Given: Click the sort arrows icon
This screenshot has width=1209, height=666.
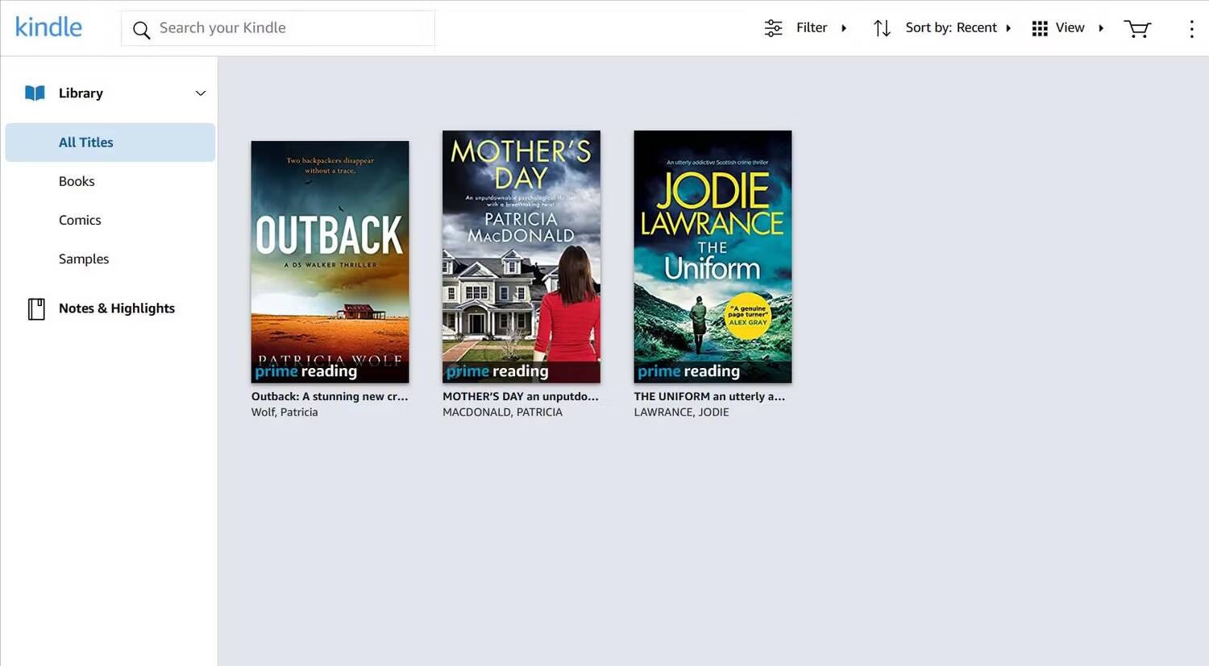Looking at the screenshot, I should (882, 28).
